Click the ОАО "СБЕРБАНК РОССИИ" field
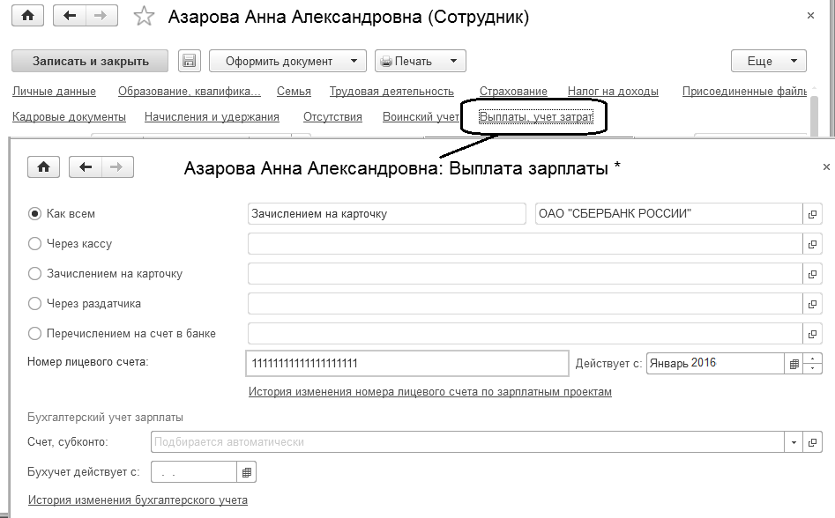This screenshot has width=835, height=518. (669, 214)
